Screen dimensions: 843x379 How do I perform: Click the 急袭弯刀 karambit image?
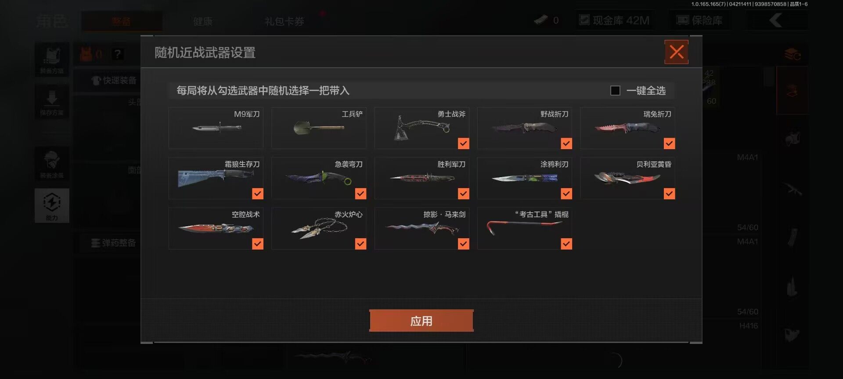pyautogui.click(x=319, y=178)
